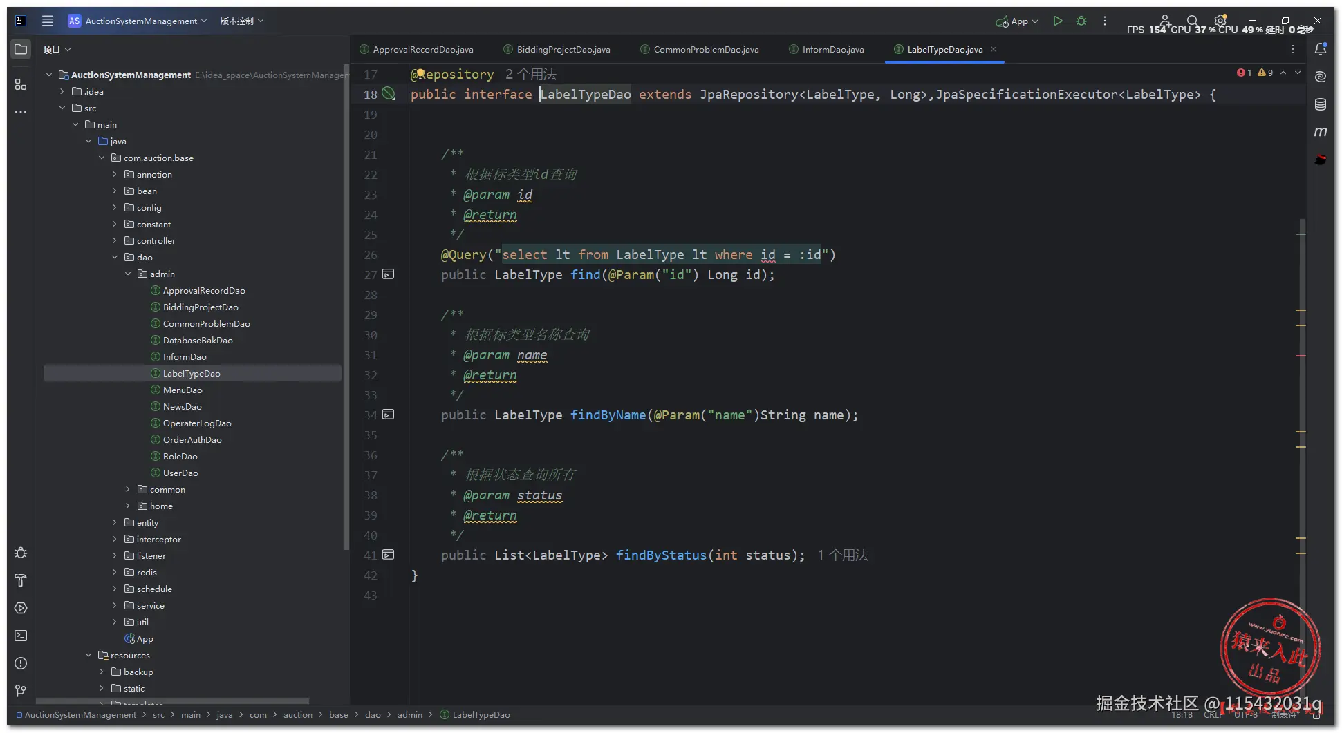Open the Structure tool window icon
This screenshot has height=733, width=1342.
(21, 84)
